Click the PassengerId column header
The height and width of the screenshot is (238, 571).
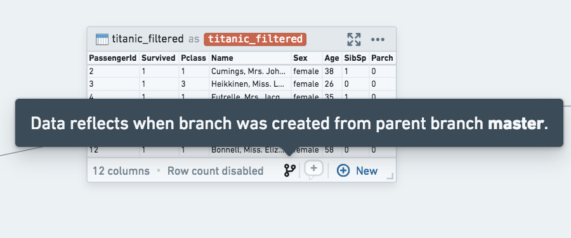(x=113, y=58)
